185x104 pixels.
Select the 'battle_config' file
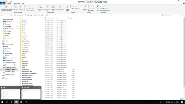[25, 69]
